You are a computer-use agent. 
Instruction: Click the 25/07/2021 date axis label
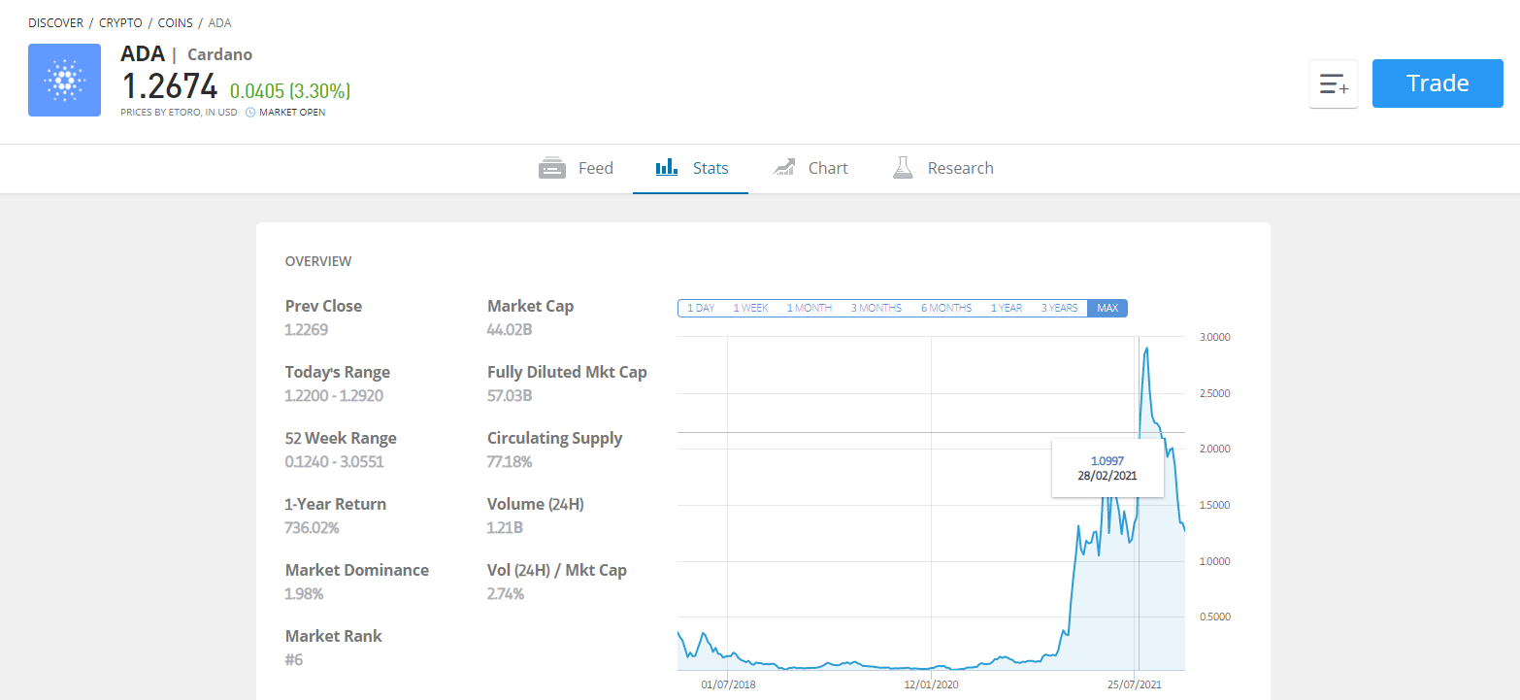[x=1136, y=684]
